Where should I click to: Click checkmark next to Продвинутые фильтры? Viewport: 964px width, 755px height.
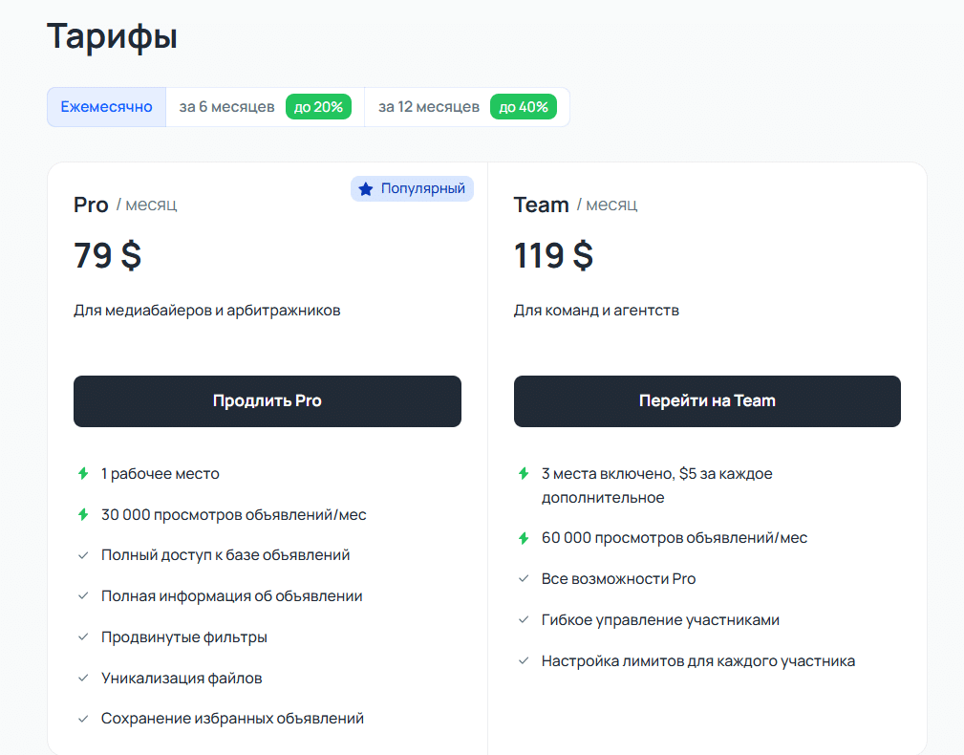(83, 636)
